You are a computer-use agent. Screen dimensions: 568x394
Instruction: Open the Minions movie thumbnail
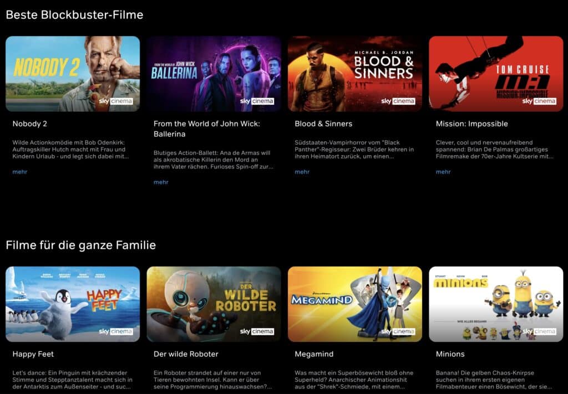496,304
